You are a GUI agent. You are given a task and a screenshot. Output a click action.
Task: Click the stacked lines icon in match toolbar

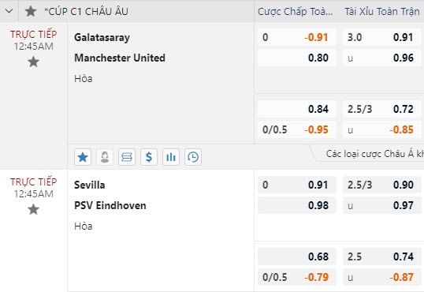tap(127, 157)
